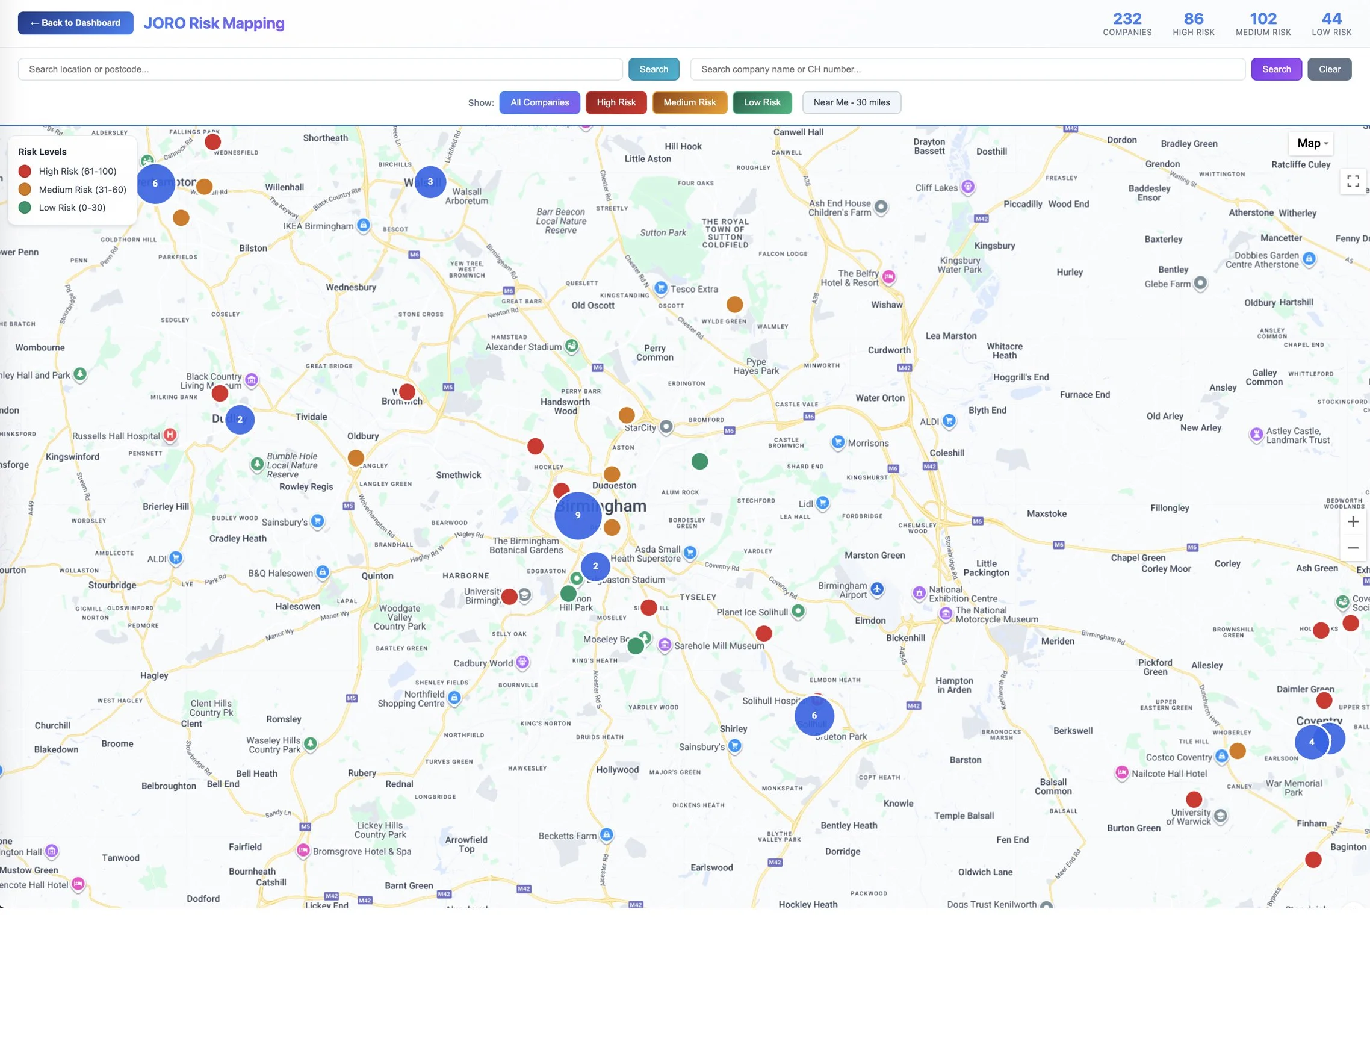Enable the Near Me - 30 miles filter

coord(851,102)
